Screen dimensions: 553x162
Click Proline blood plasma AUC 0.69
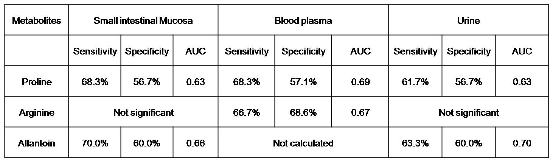[x=360, y=82]
